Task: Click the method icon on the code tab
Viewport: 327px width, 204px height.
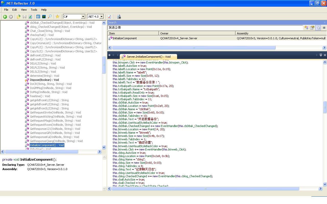Action: pos(124,57)
